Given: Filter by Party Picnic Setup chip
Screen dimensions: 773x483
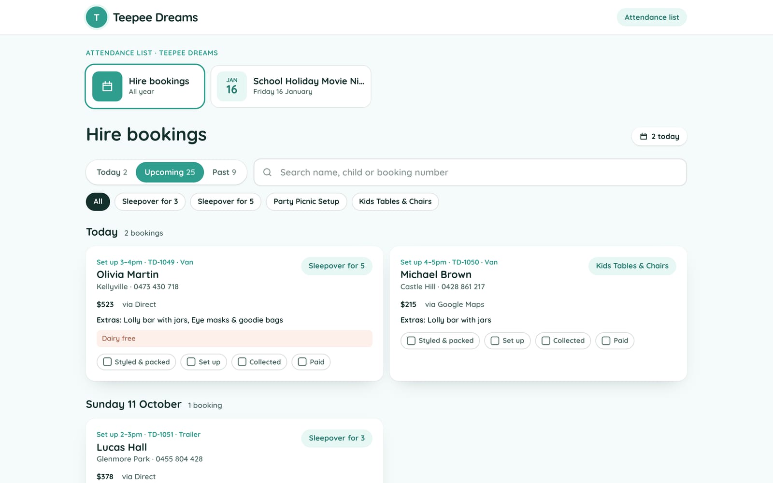Looking at the screenshot, I should point(306,201).
